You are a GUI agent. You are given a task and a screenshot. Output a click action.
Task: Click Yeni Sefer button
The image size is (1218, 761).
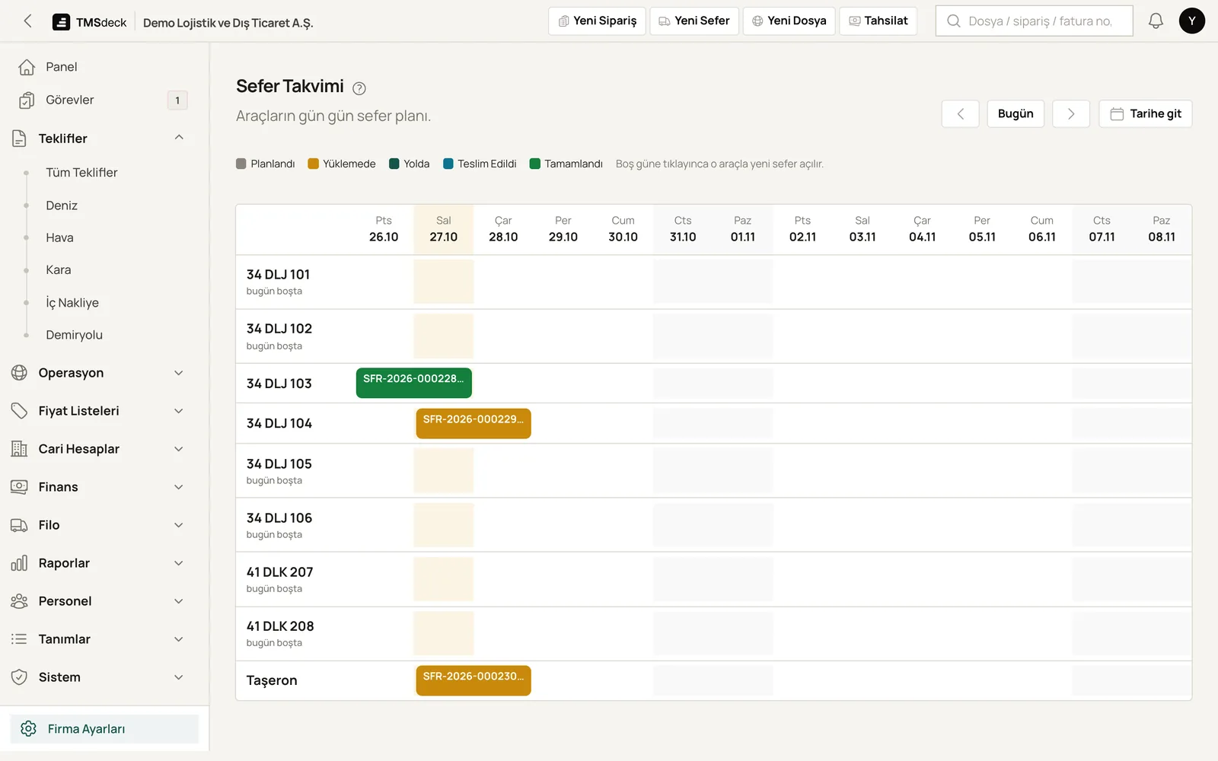point(694,21)
